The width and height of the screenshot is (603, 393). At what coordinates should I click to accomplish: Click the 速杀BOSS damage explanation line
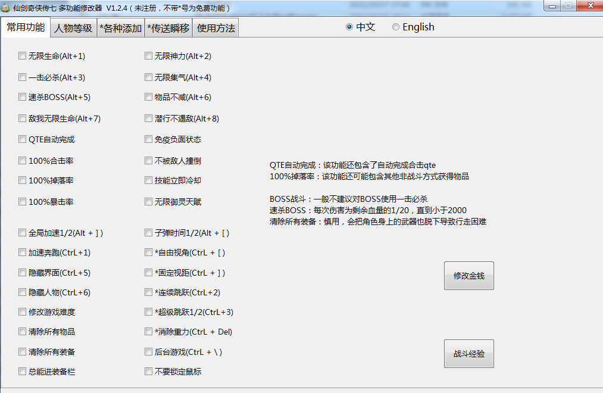[368, 210]
